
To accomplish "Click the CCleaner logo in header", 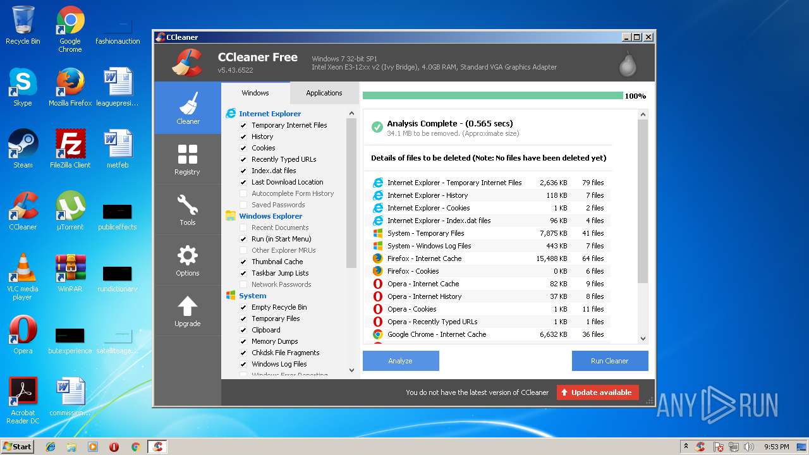I will 187,62.
